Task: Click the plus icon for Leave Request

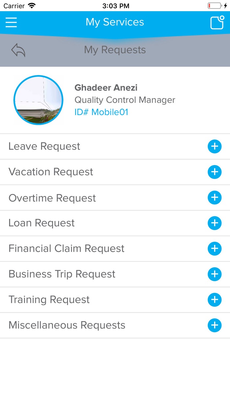Action: pos(215,146)
